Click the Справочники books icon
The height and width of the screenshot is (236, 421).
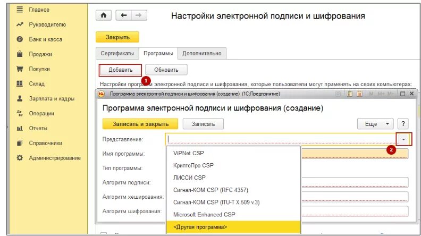tap(20, 143)
